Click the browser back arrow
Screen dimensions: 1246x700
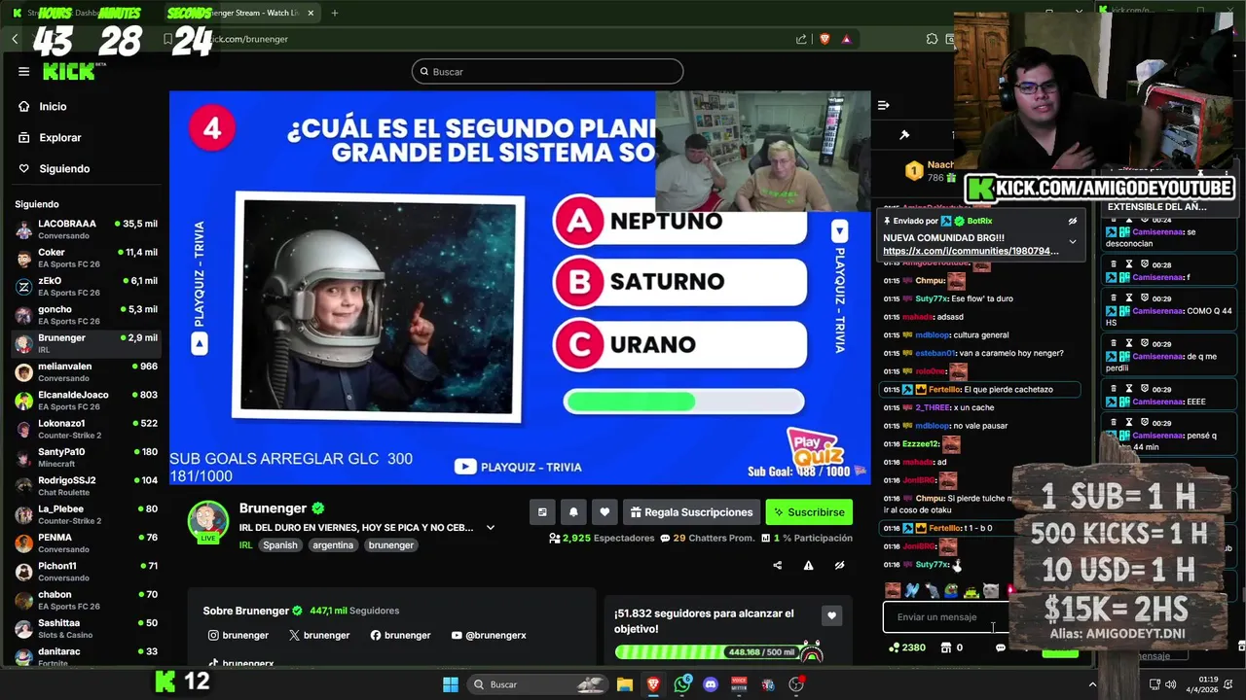15,39
